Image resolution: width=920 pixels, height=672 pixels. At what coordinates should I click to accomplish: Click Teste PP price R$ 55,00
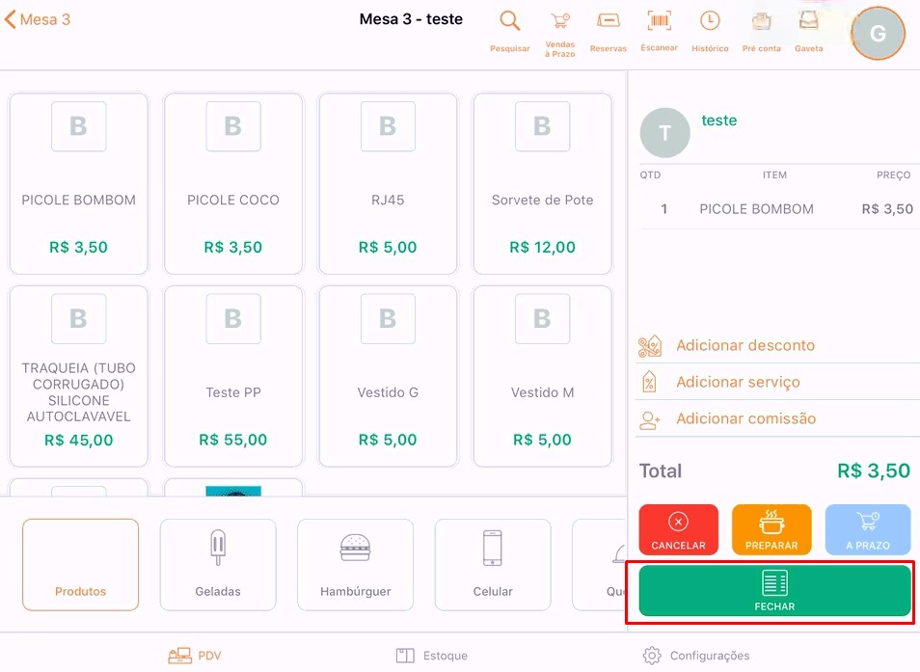(x=233, y=440)
